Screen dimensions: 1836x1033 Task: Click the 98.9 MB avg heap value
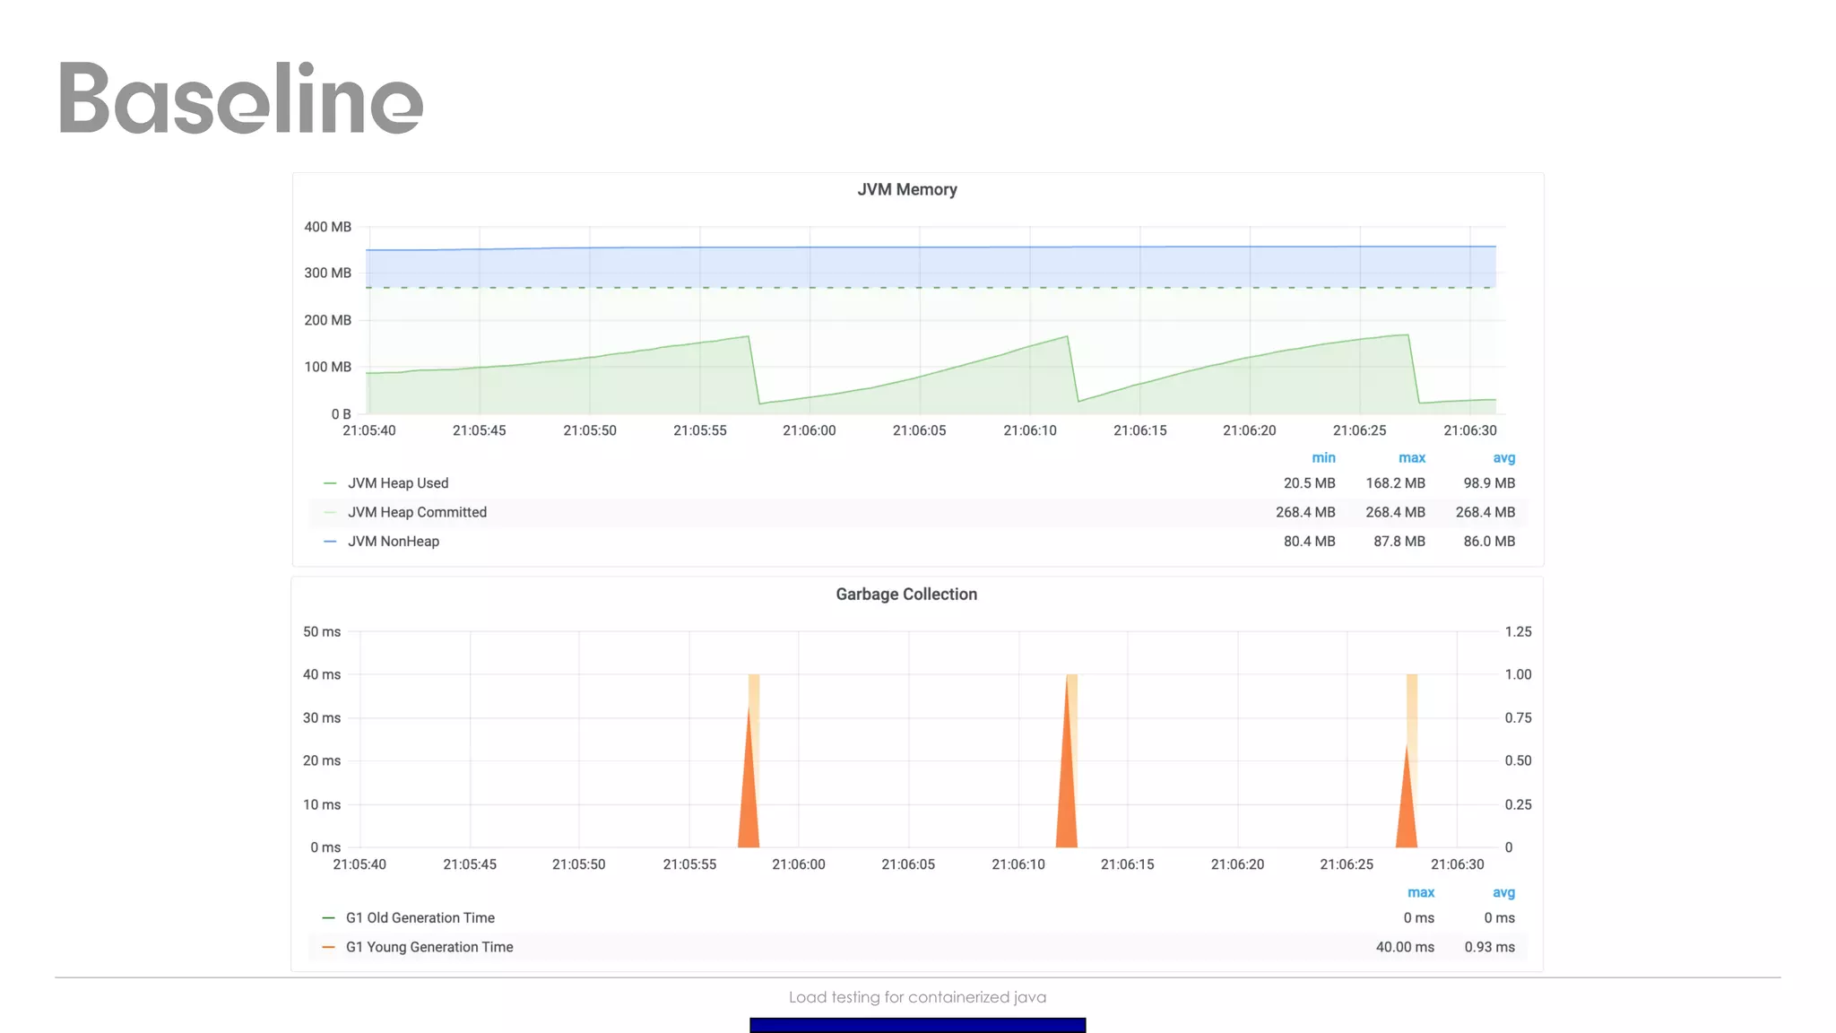pyautogui.click(x=1489, y=483)
